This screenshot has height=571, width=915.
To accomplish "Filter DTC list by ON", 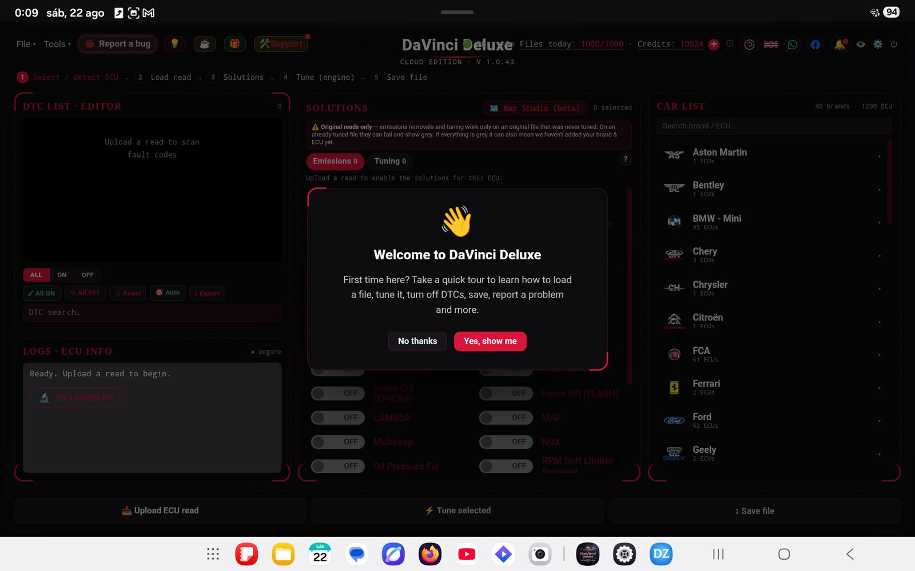I will [62, 275].
